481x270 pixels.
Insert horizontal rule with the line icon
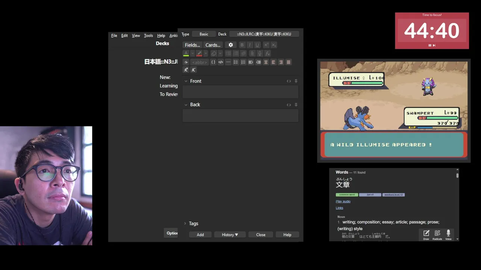coord(228,62)
